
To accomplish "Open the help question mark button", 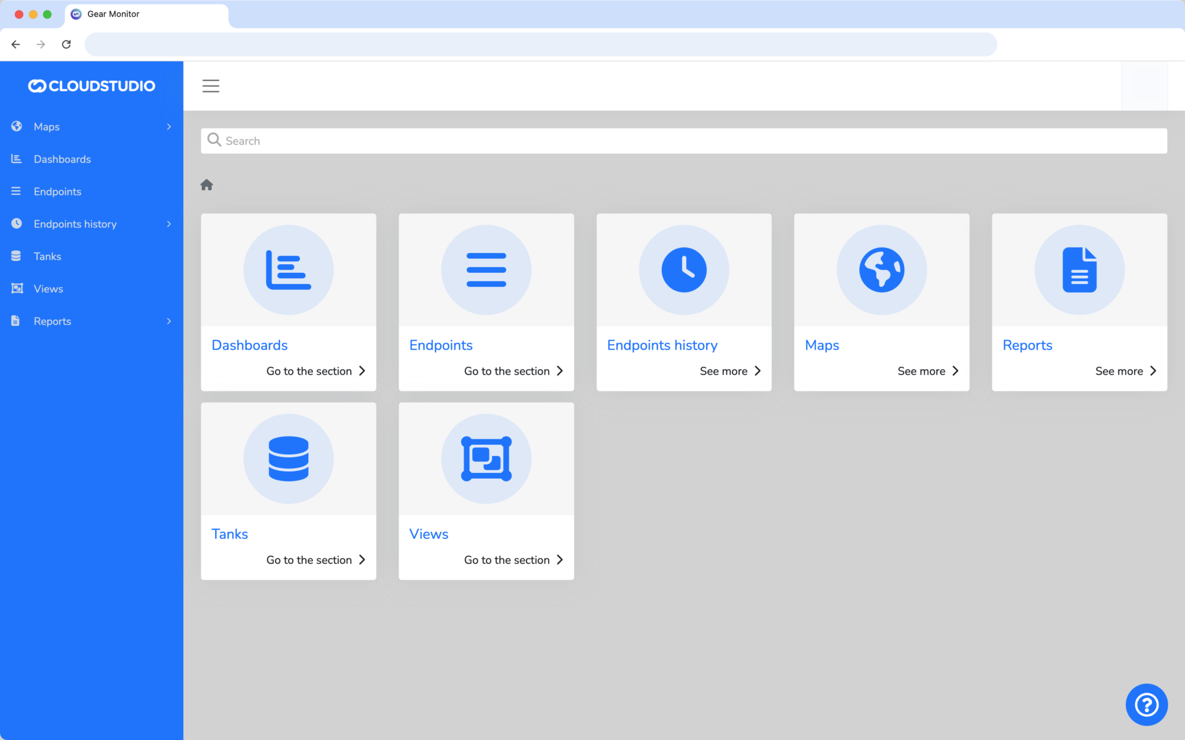I will click(x=1146, y=705).
